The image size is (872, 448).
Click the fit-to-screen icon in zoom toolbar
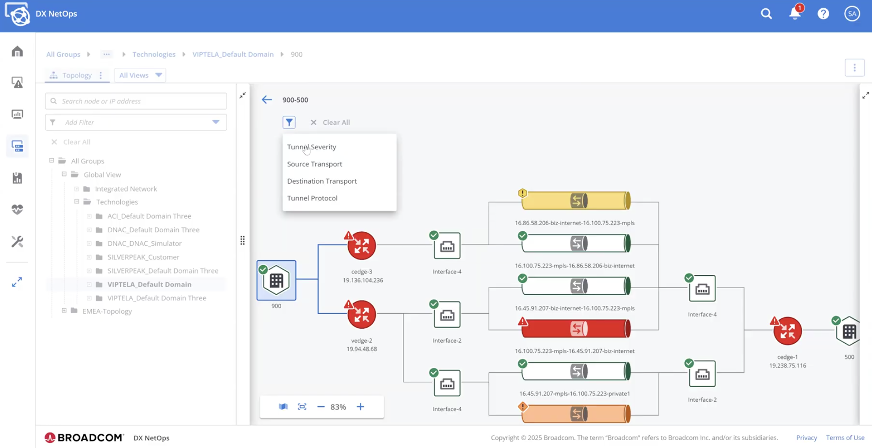[x=302, y=406]
